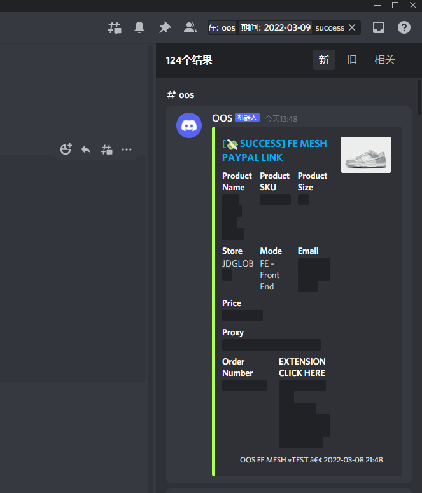Click the JDGLOB store value
422x493 pixels.
point(237,263)
